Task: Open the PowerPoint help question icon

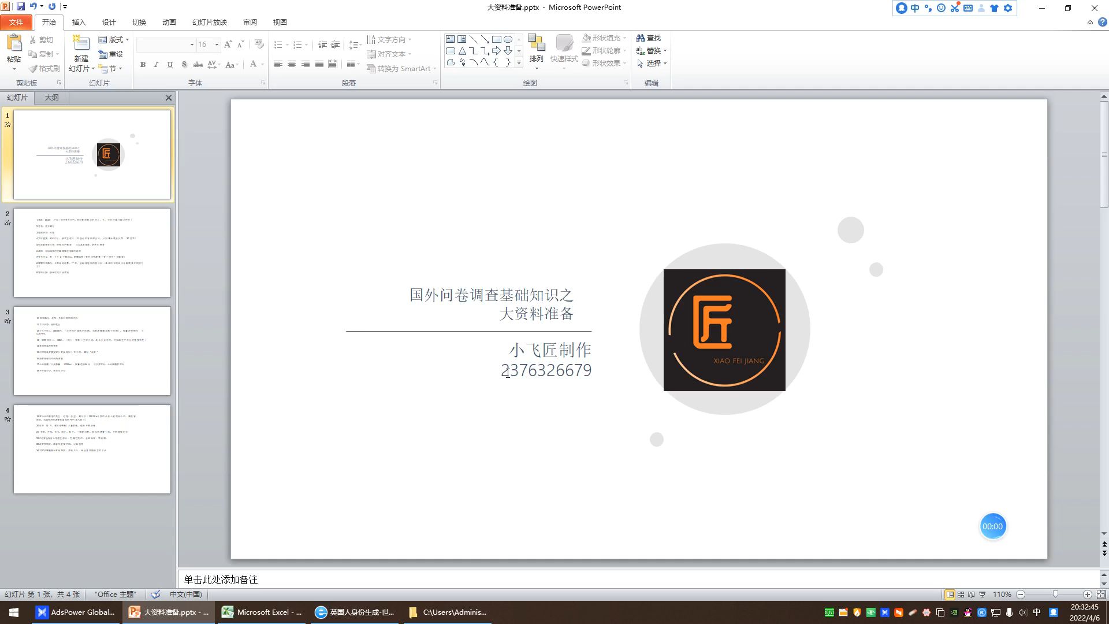Action: 1102,23
